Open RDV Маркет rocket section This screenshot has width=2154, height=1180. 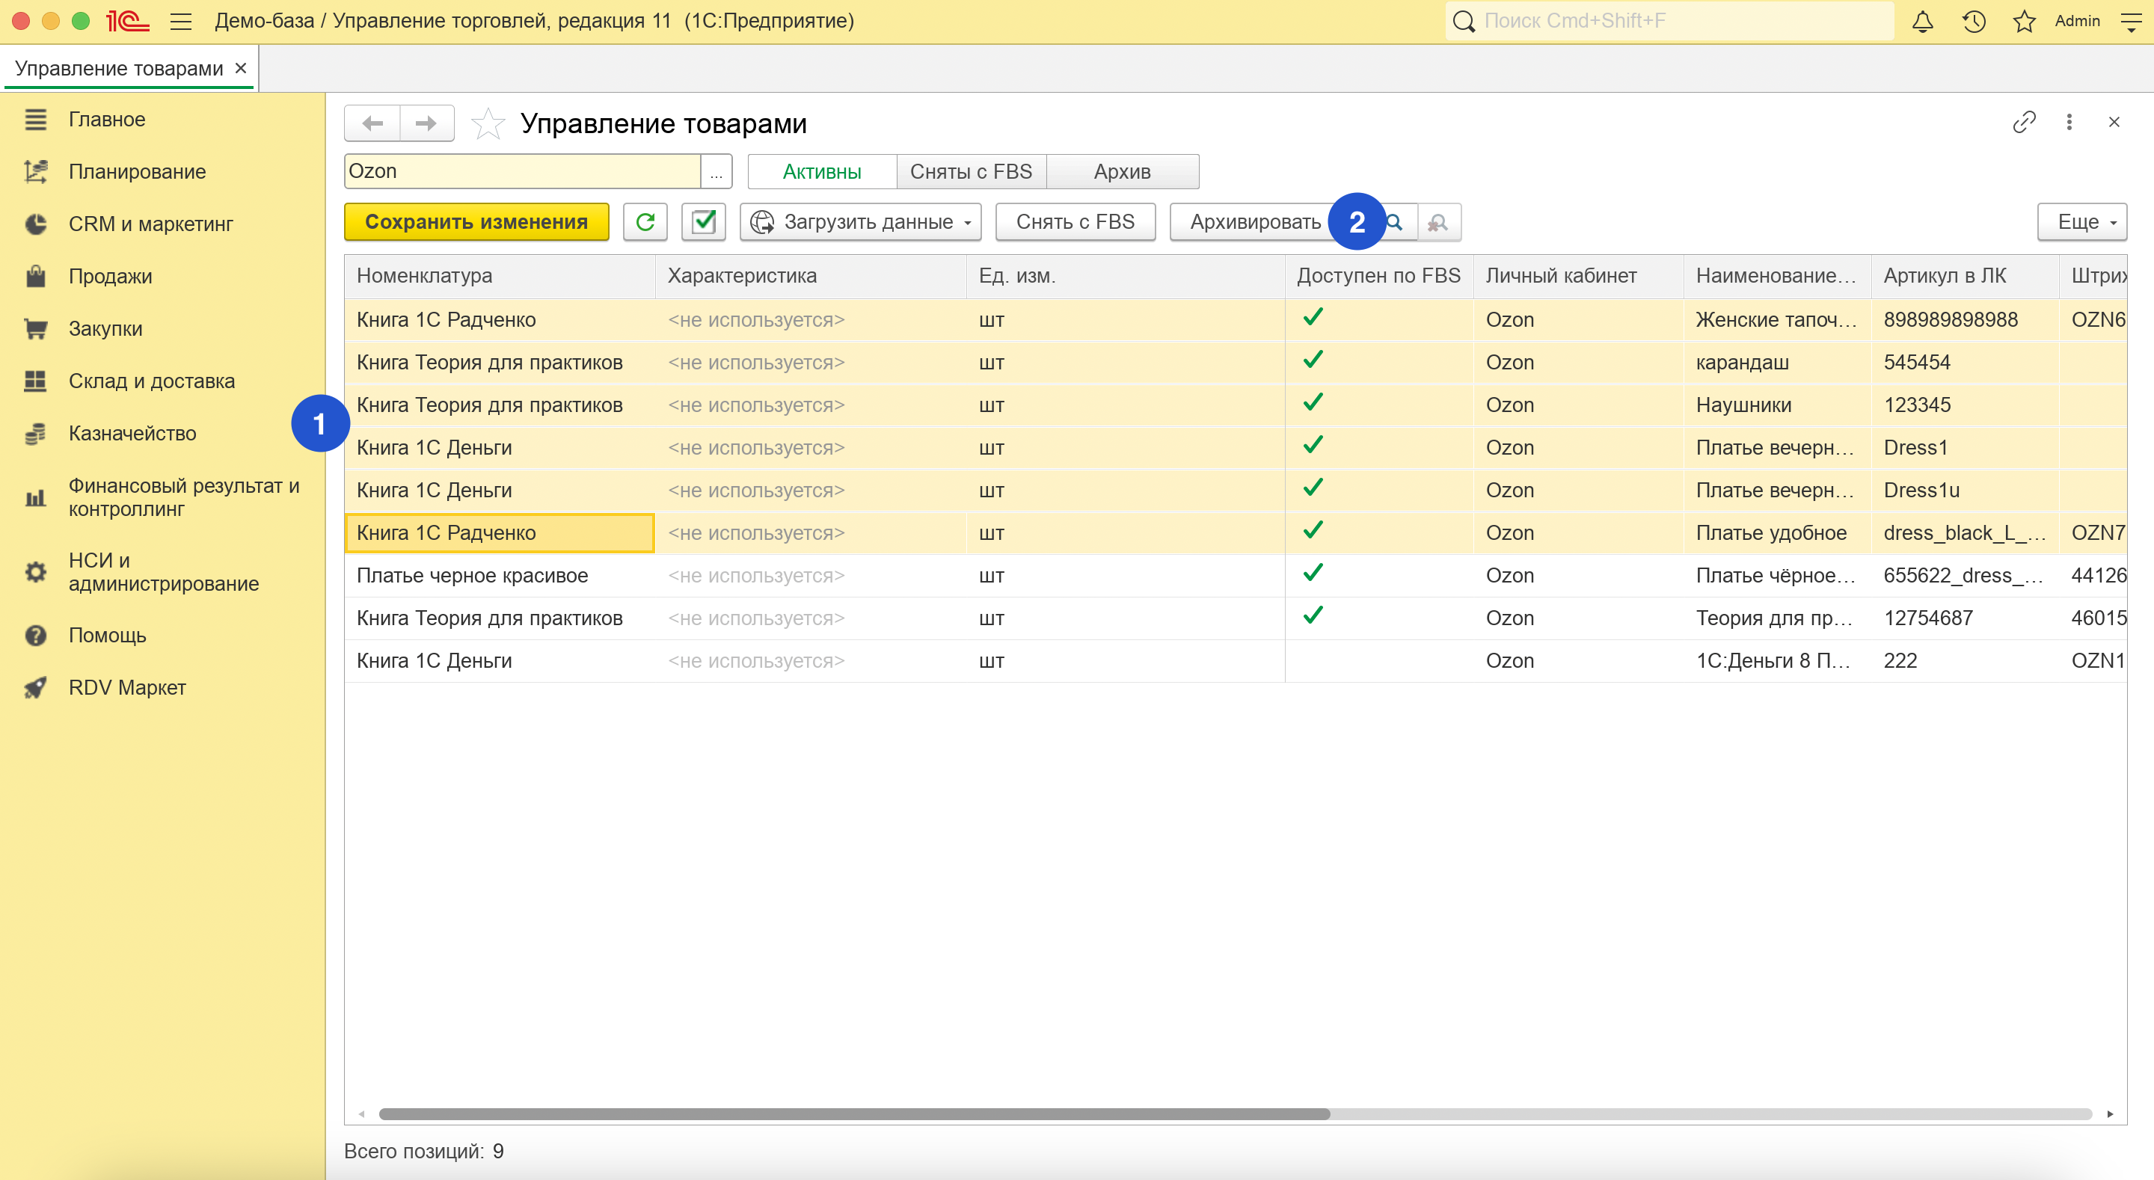127,687
